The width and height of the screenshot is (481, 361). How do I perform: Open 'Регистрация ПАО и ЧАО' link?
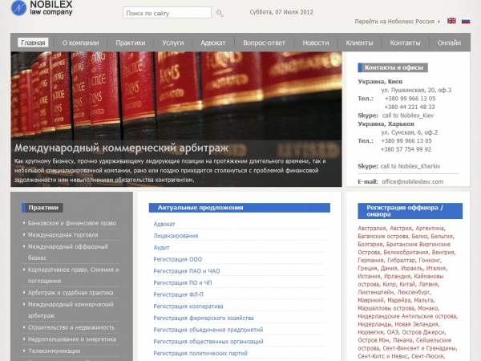(187, 271)
